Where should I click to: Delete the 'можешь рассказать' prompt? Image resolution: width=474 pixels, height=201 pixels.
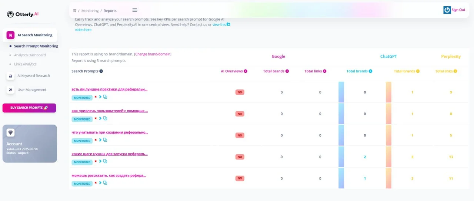pos(96,183)
